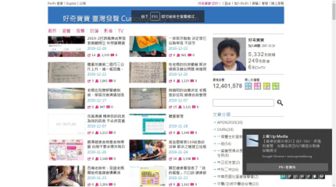The width and height of the screenshot is (336, 187).
Task: Click the Up Media notification thumbnail image
Action: (253, 141)
